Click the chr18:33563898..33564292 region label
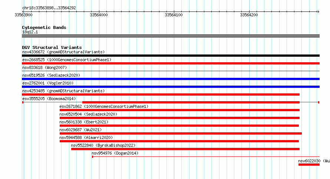 (49, 8)
